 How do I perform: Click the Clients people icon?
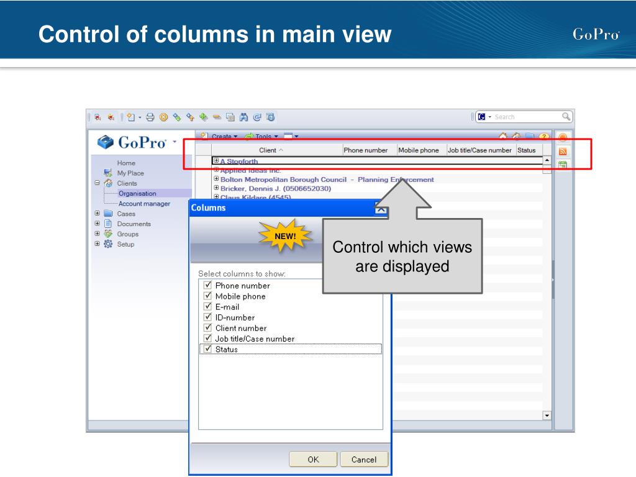pos(108,183)
